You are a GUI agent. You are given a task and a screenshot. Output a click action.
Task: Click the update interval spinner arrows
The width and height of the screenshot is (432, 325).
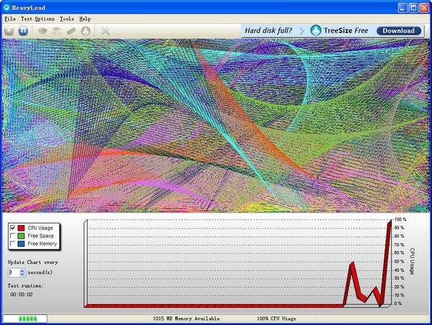click(22, 273)
